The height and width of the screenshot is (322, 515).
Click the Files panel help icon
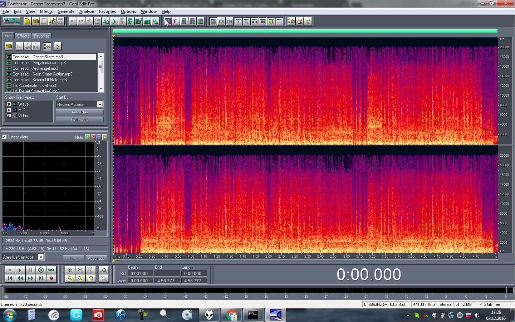tap(57, 46)
